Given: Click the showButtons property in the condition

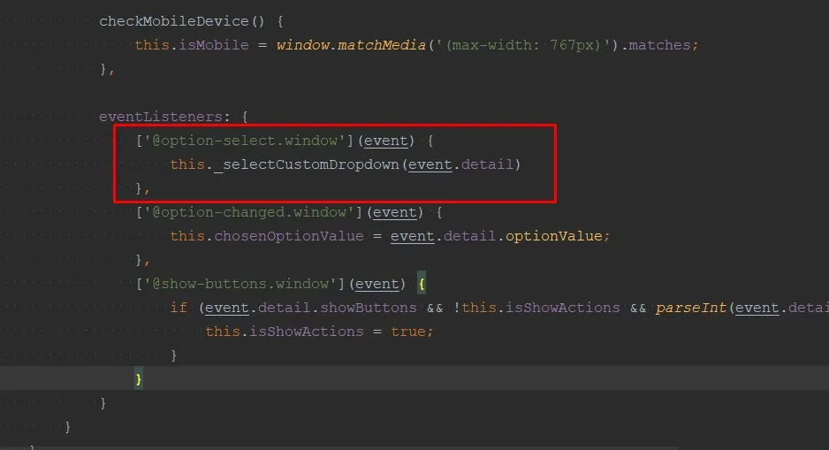Looking at the screenshot, I should pyautogui.click(x=368, y=308).
